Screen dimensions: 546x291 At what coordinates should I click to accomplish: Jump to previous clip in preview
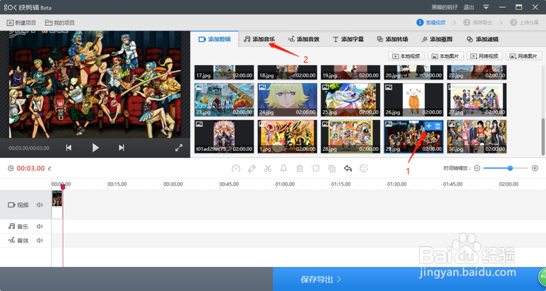[69, 148]
